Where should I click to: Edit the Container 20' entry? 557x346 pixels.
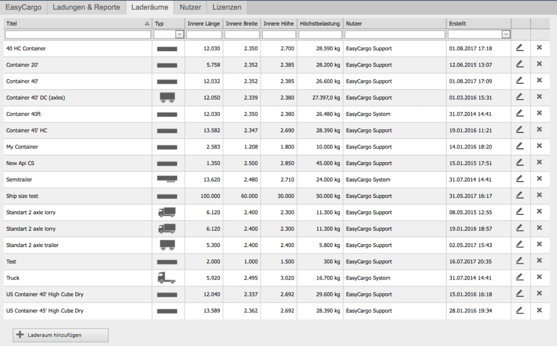(519, 64)
